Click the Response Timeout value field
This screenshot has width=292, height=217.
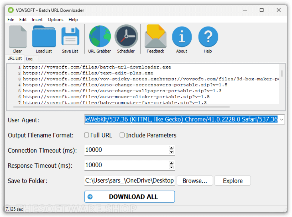(x=127, y=165)
